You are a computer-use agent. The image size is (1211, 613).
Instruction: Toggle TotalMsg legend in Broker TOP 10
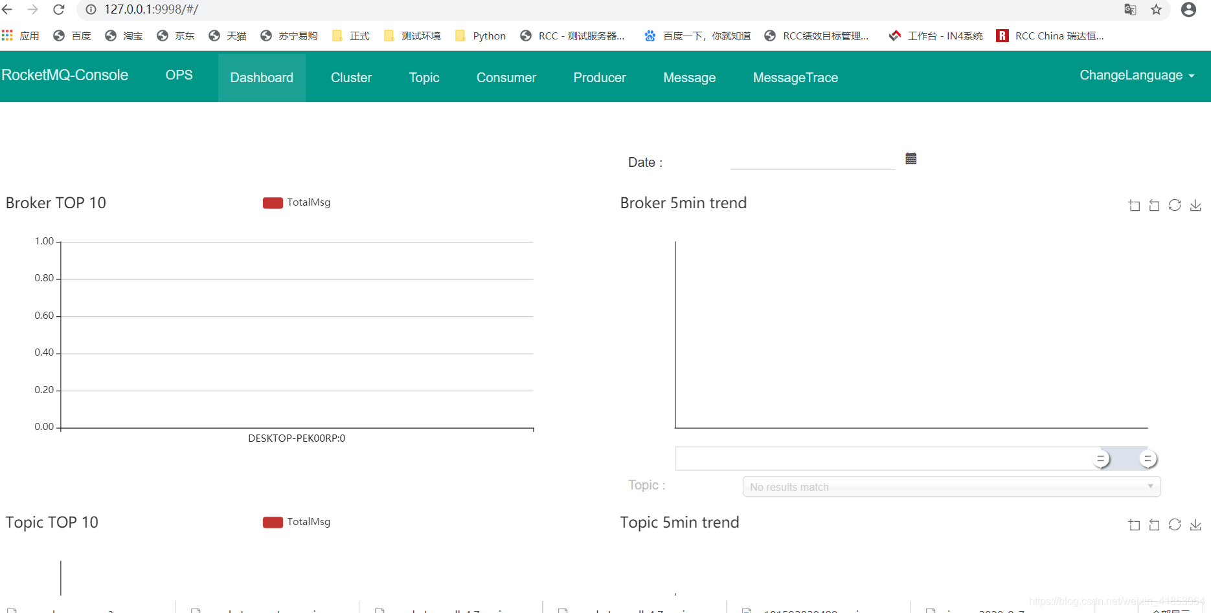coord(297,202)
